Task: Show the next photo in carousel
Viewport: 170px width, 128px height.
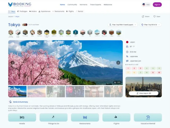Action: 118,62
